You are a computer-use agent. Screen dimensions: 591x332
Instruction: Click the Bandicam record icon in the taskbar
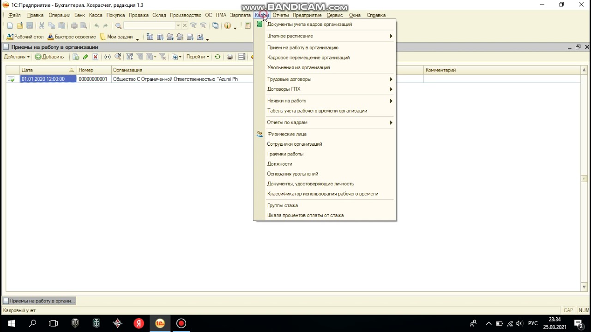(181, 323)
